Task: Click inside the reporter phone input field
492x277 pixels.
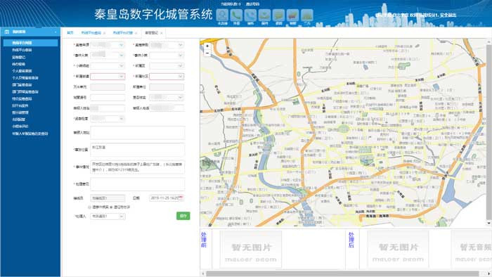Action: [x=167, y=108]
